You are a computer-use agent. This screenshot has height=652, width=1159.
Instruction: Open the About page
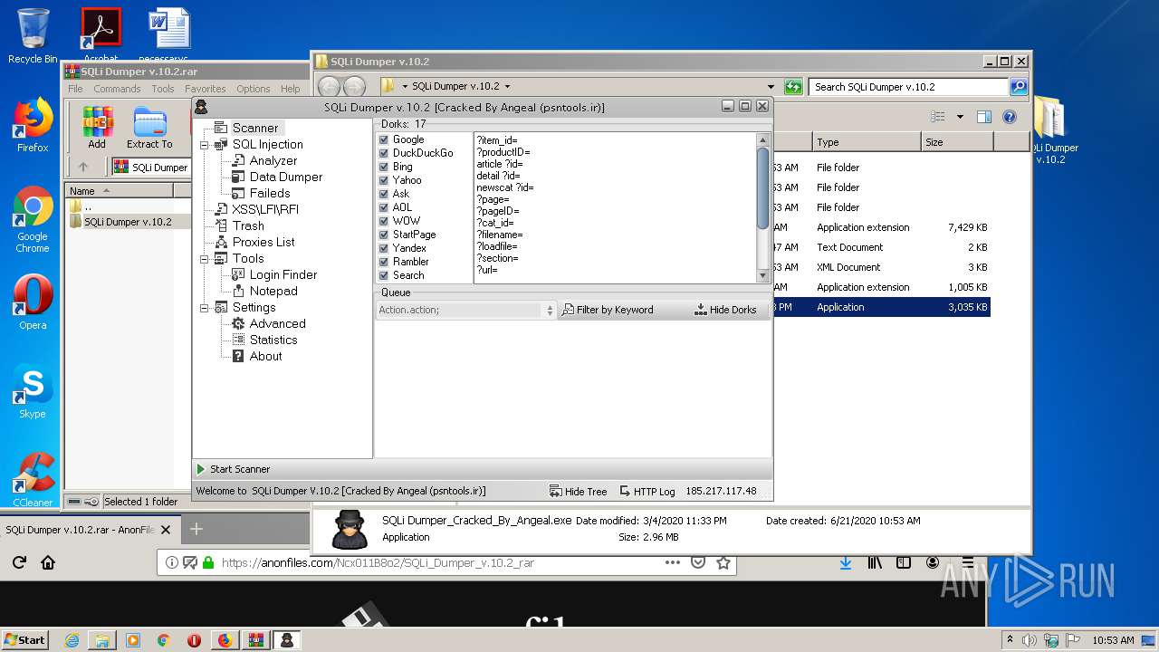click(x=265, y=356)
